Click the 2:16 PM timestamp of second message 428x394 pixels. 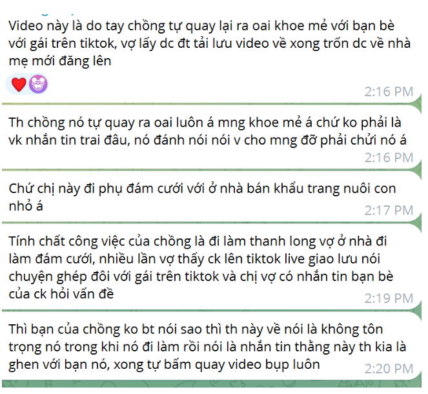click(x=389, y=158)
